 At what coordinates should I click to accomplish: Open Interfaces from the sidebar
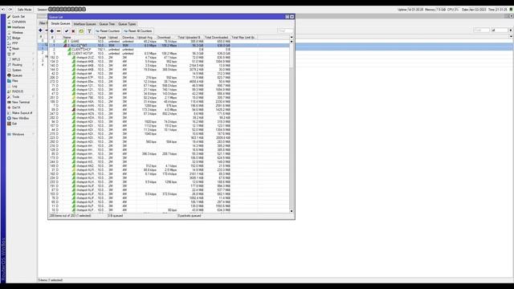18,27
